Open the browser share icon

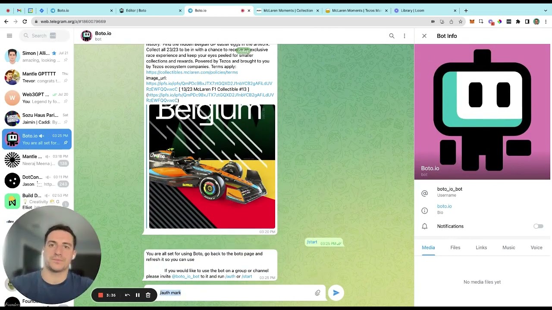point(451,22)
